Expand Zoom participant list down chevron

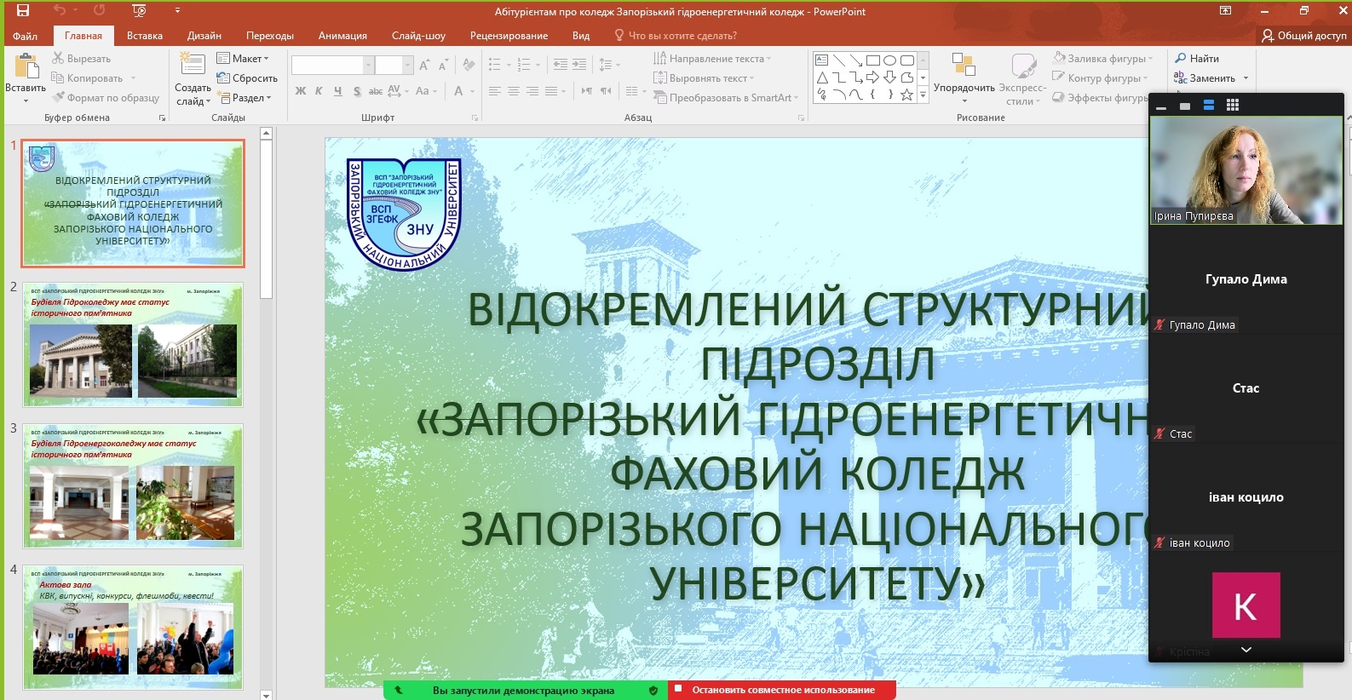click(1246, 650)
